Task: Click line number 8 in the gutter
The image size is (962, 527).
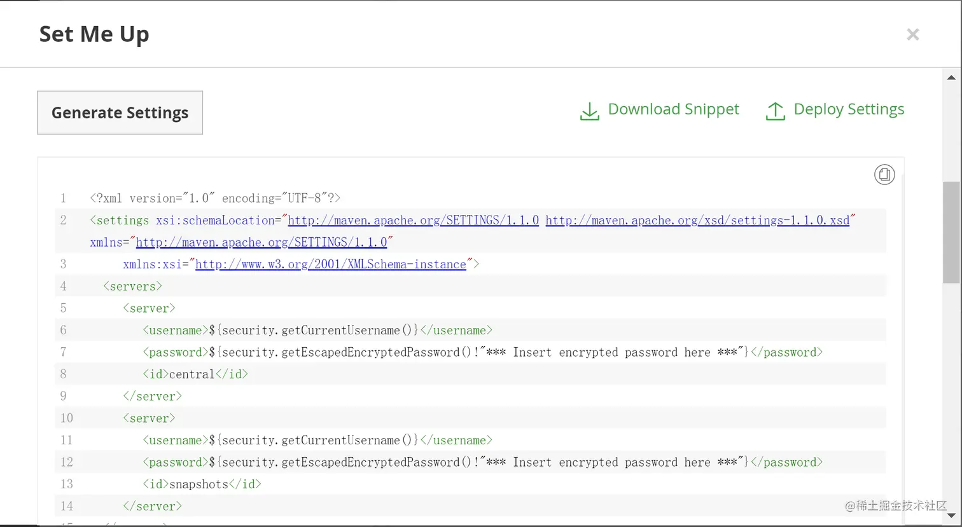Action: click(x=63, y=374)
